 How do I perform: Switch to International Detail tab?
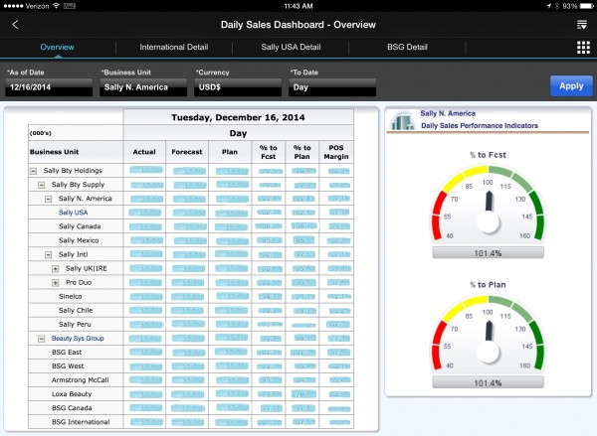point(173,47)
